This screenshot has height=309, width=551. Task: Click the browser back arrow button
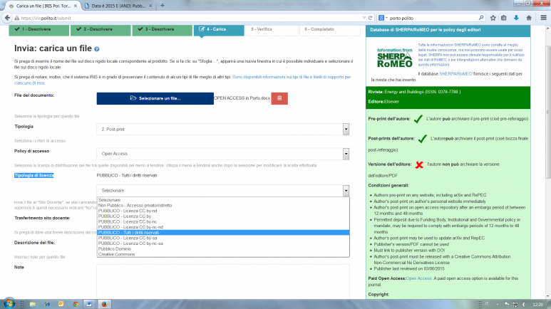pyautogui.click(x=7, y=18)
